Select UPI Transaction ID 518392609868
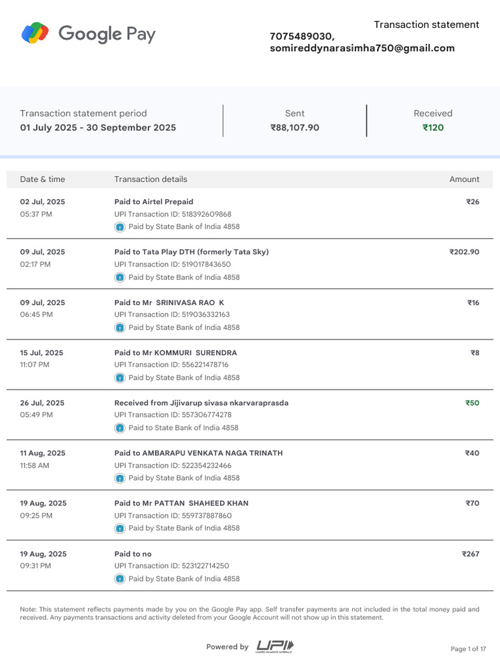The height and width of the screenshot is (666, 500). [x=206, y=214]
